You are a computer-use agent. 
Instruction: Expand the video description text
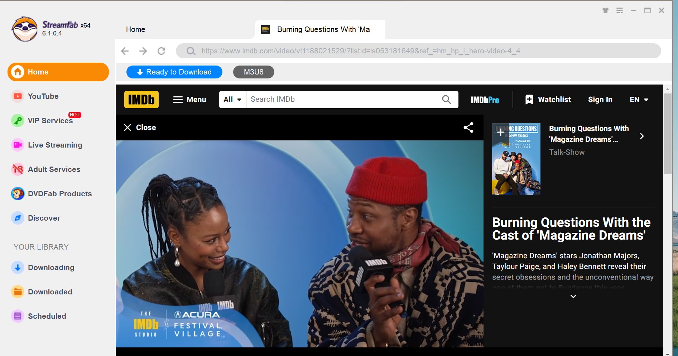click(x=573, y=296)
